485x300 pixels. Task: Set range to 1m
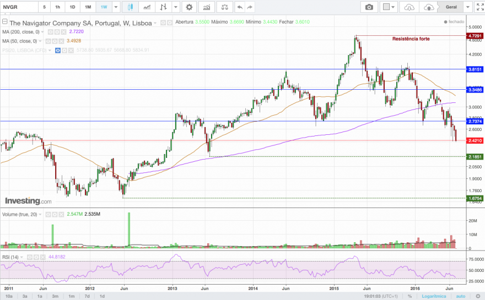click(x=72, y=296)
